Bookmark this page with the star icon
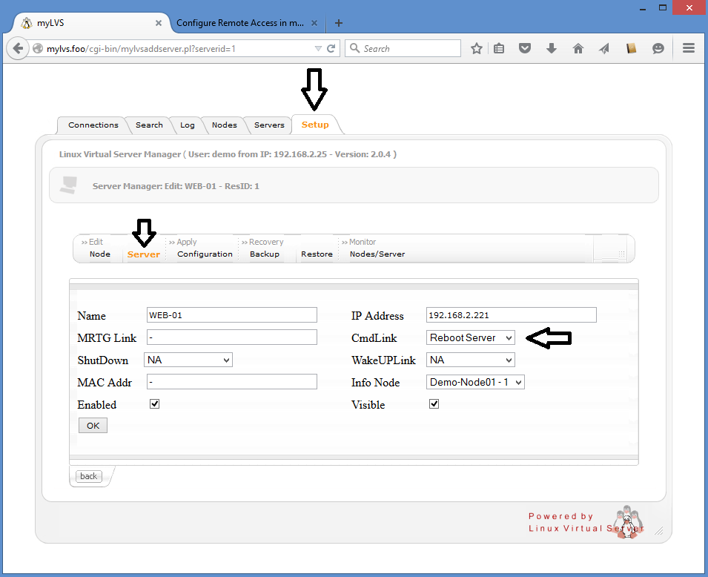 coord(477,49)
